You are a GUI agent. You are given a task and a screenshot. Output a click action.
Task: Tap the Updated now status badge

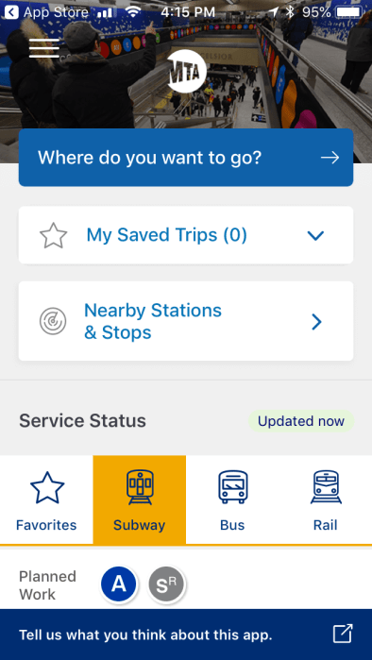301,421
